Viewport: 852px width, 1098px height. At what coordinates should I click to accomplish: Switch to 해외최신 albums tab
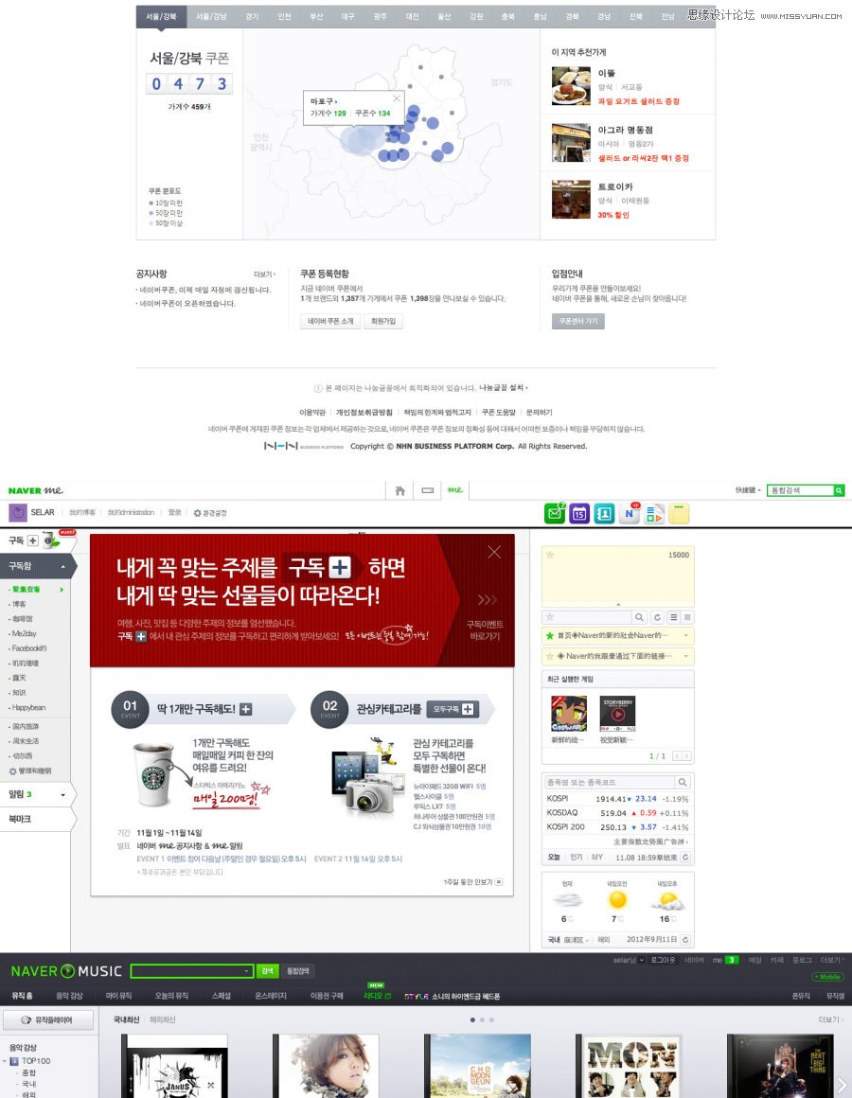click(163, 1019)
